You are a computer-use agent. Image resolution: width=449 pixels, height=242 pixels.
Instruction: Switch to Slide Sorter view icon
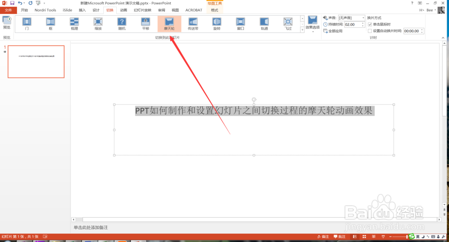pyautogui.click(x=364, y=237)
